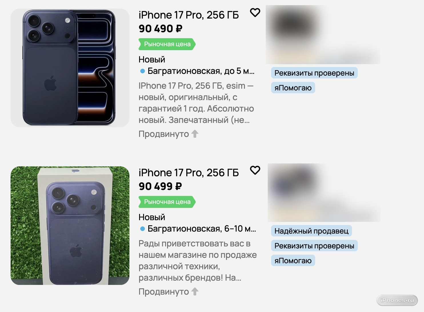Click the blue metro dot by Багратионовская, 6–10 м

point(143,229)
